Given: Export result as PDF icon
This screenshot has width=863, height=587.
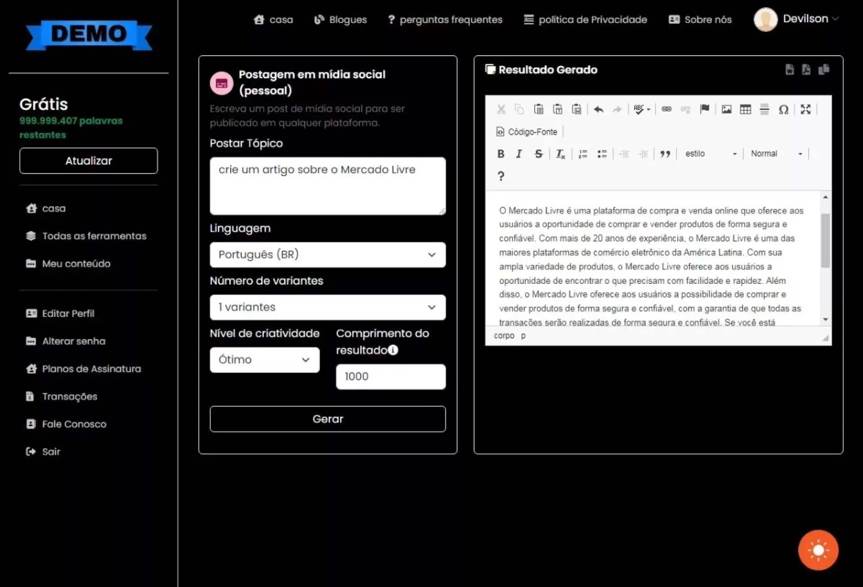Looking at the screenshot, I should [x=806, y=70].
